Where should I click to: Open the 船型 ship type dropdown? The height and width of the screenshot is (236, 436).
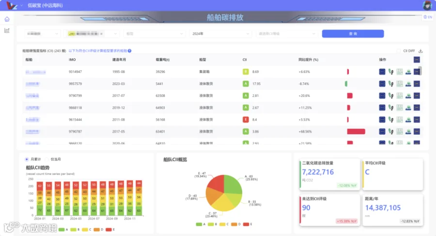pyautogui.click(x=155, y=33)
